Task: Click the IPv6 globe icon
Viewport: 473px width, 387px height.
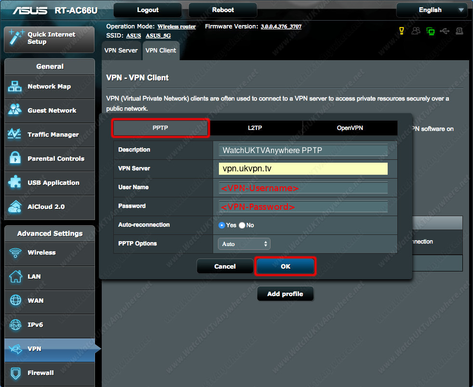Action: point(15,324)
